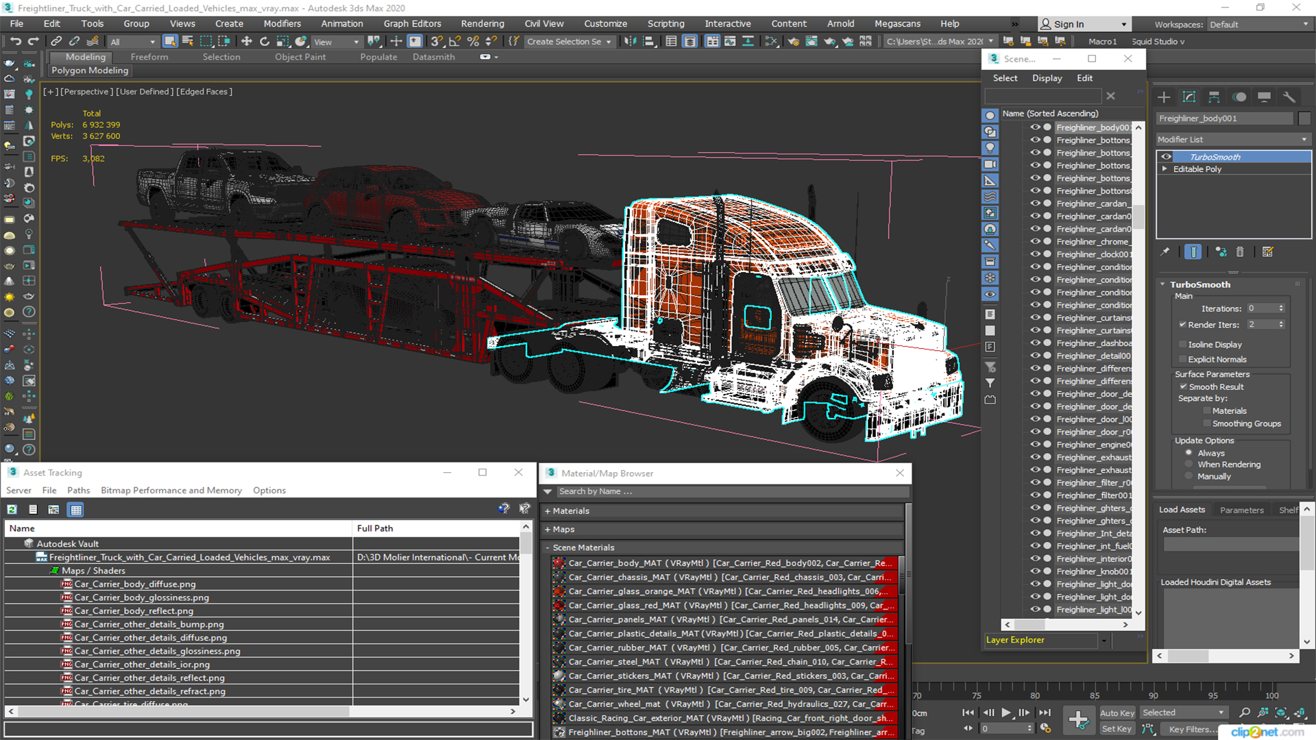Click Zoom Extents Selected cube icon
This screenshot has width=1316, height=740.
click(1281, 713)
